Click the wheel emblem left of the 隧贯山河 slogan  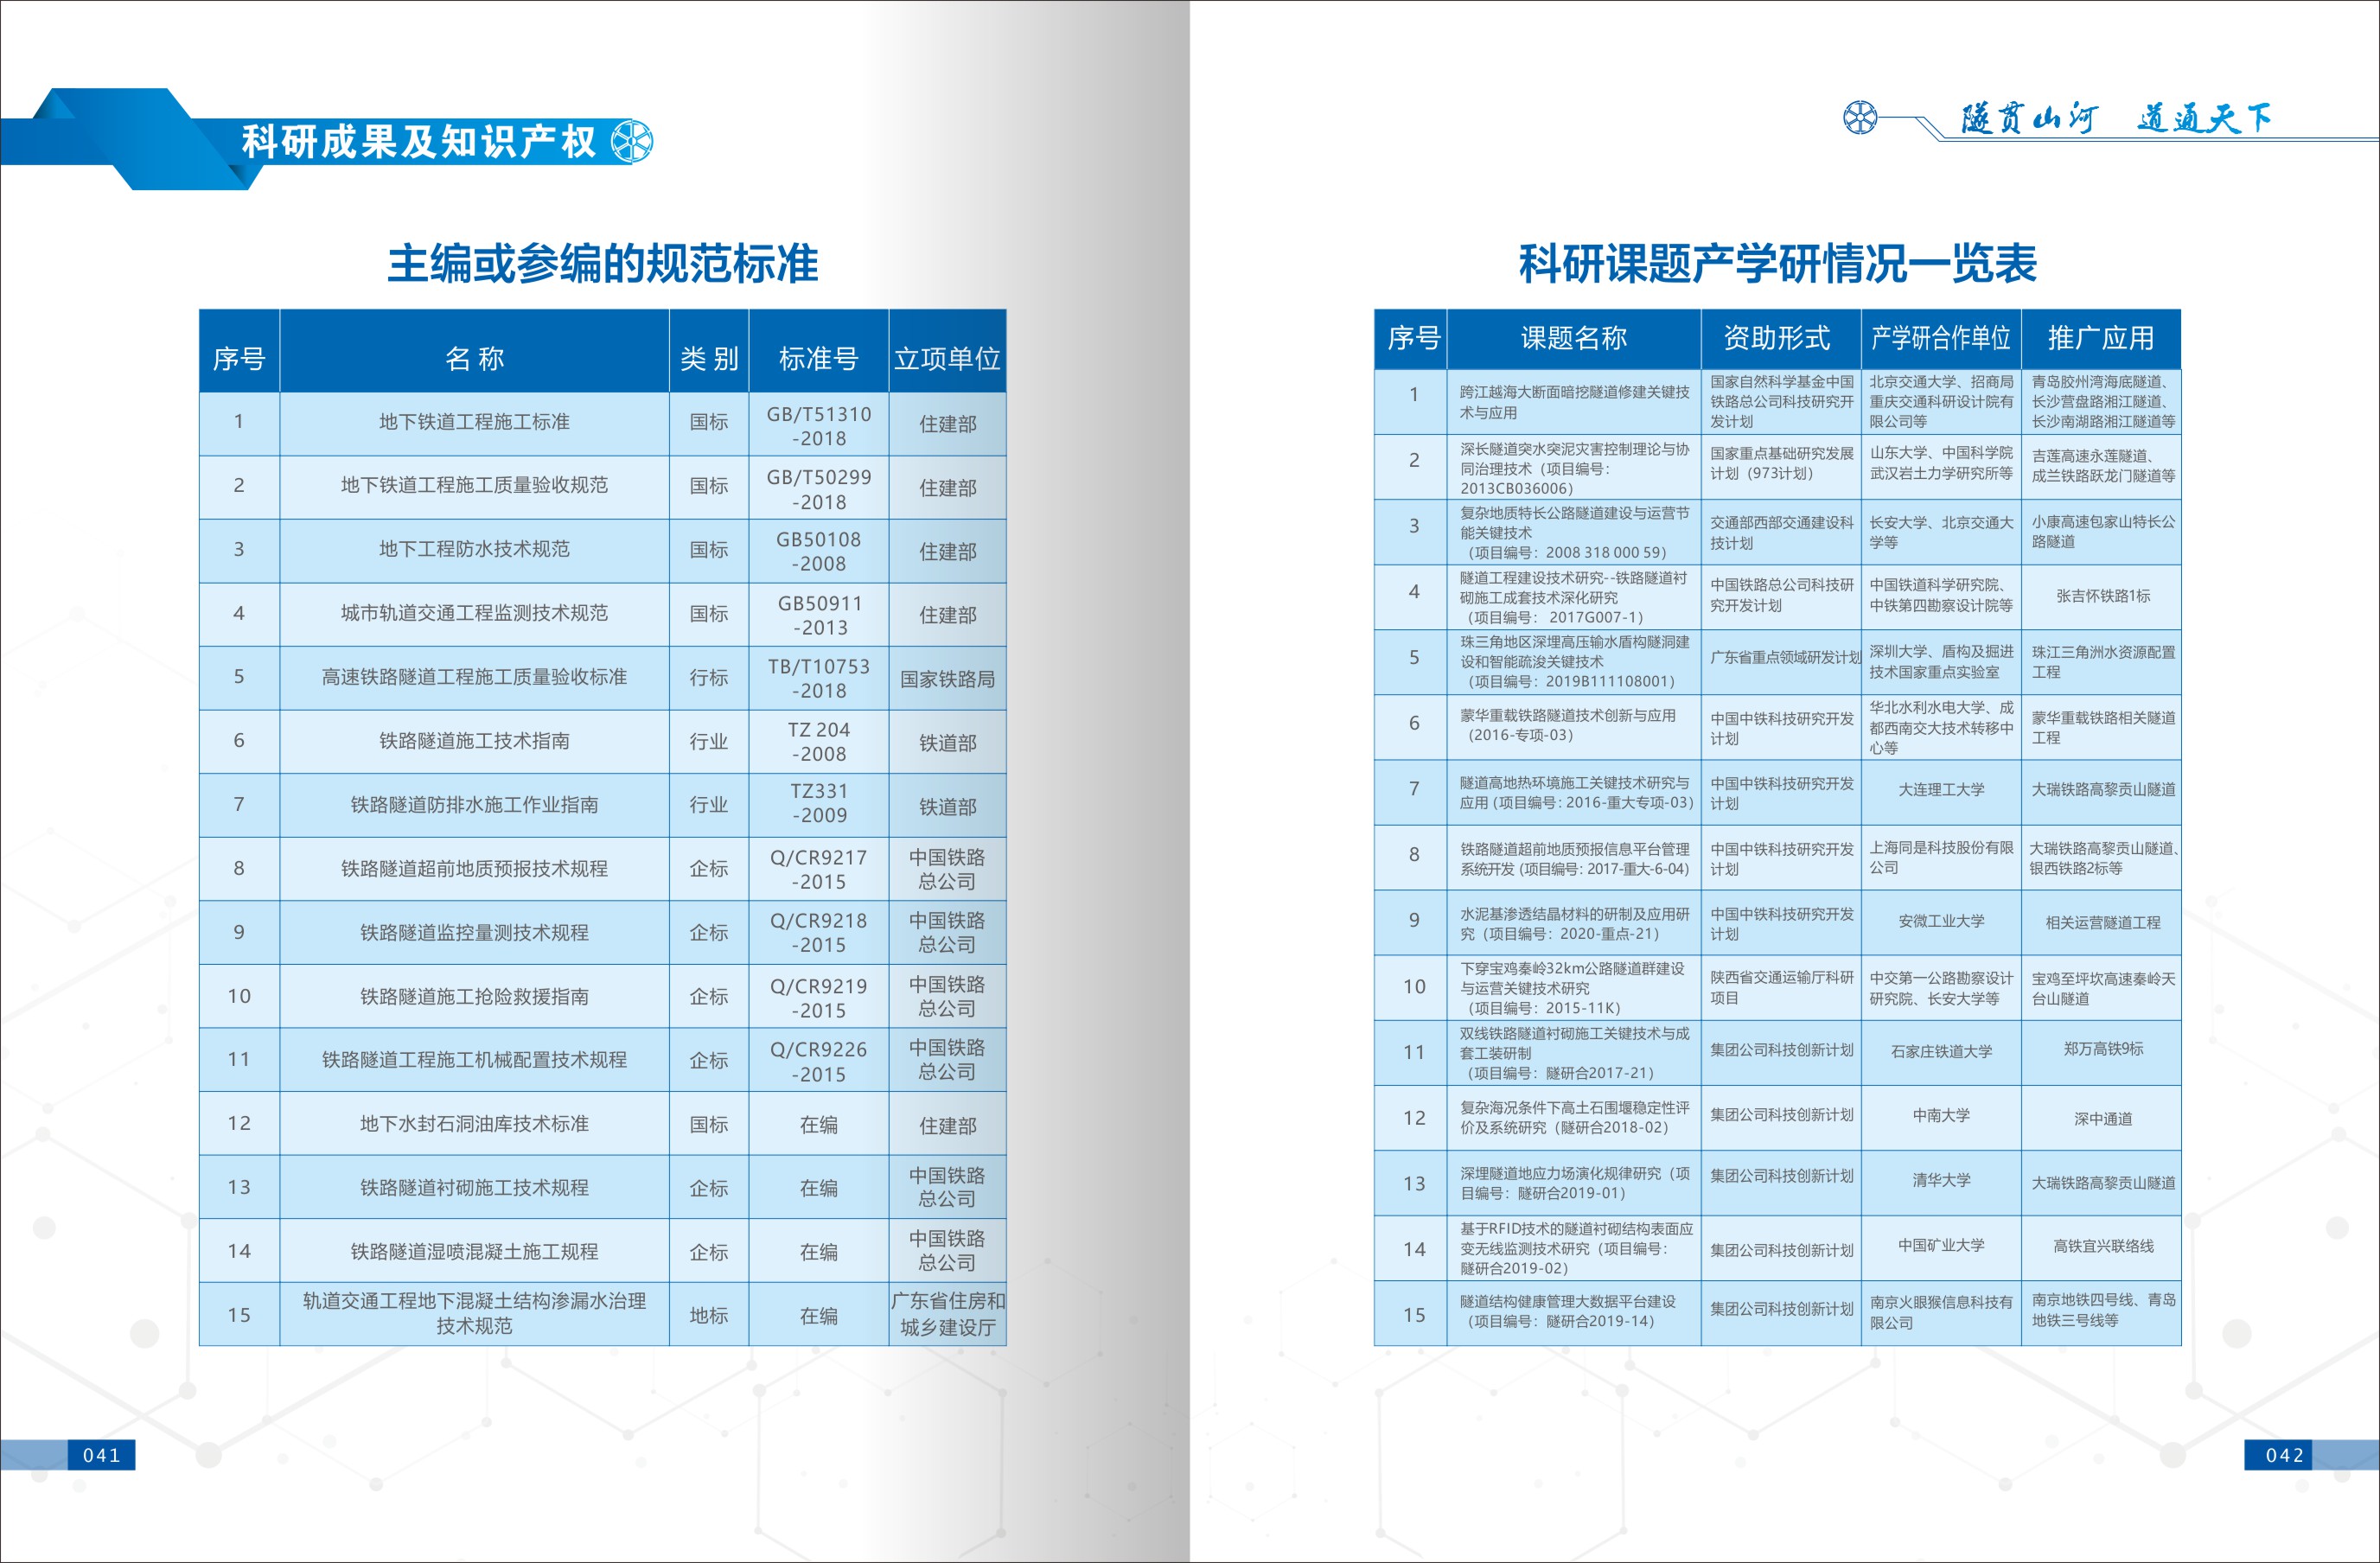click(1860, 118)
